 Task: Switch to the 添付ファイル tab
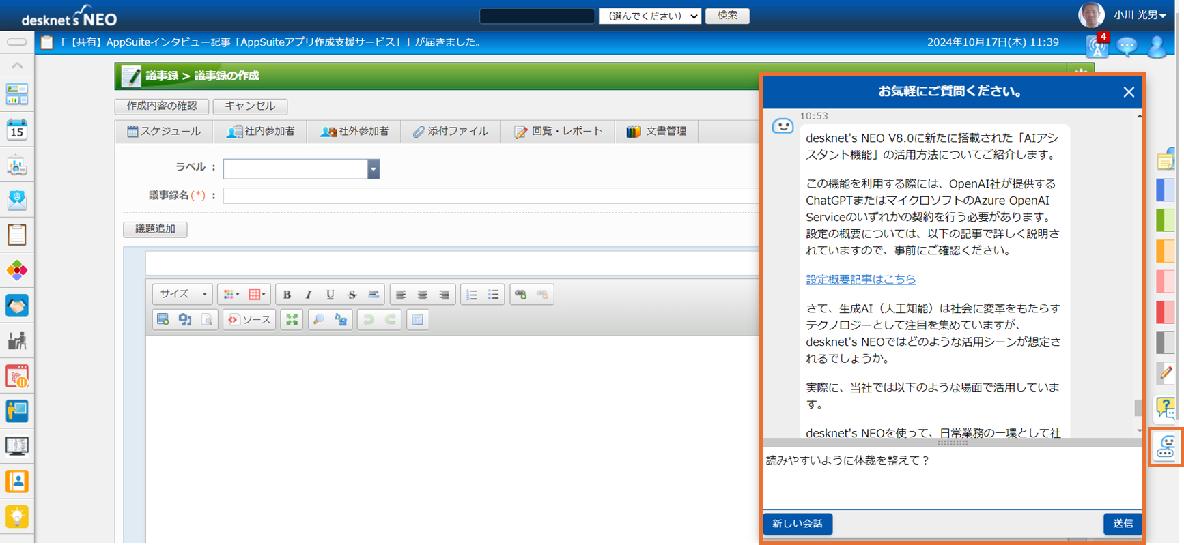point(451,131)
